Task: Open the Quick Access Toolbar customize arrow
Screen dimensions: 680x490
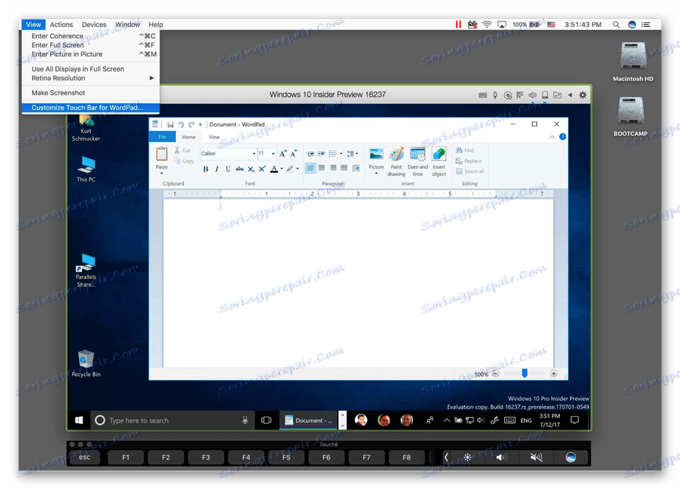Action: point(200,125)
